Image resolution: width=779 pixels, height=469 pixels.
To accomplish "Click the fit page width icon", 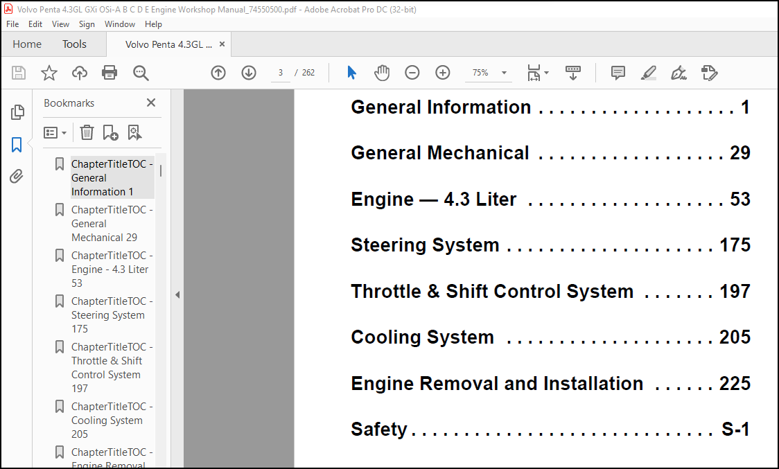I will coord(534,73).
